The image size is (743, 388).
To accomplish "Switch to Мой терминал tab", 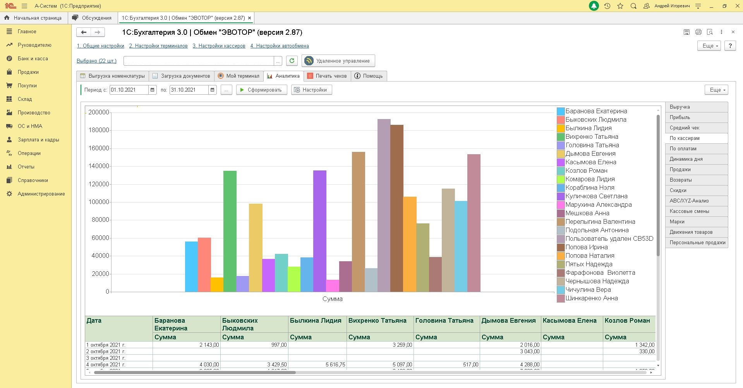I will click(x=239, y=76).
